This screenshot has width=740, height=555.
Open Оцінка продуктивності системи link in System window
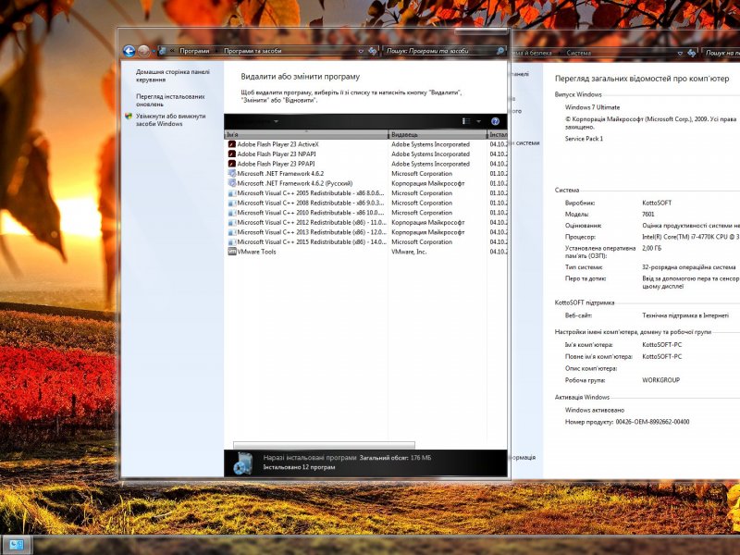click(x=691, y=226)
